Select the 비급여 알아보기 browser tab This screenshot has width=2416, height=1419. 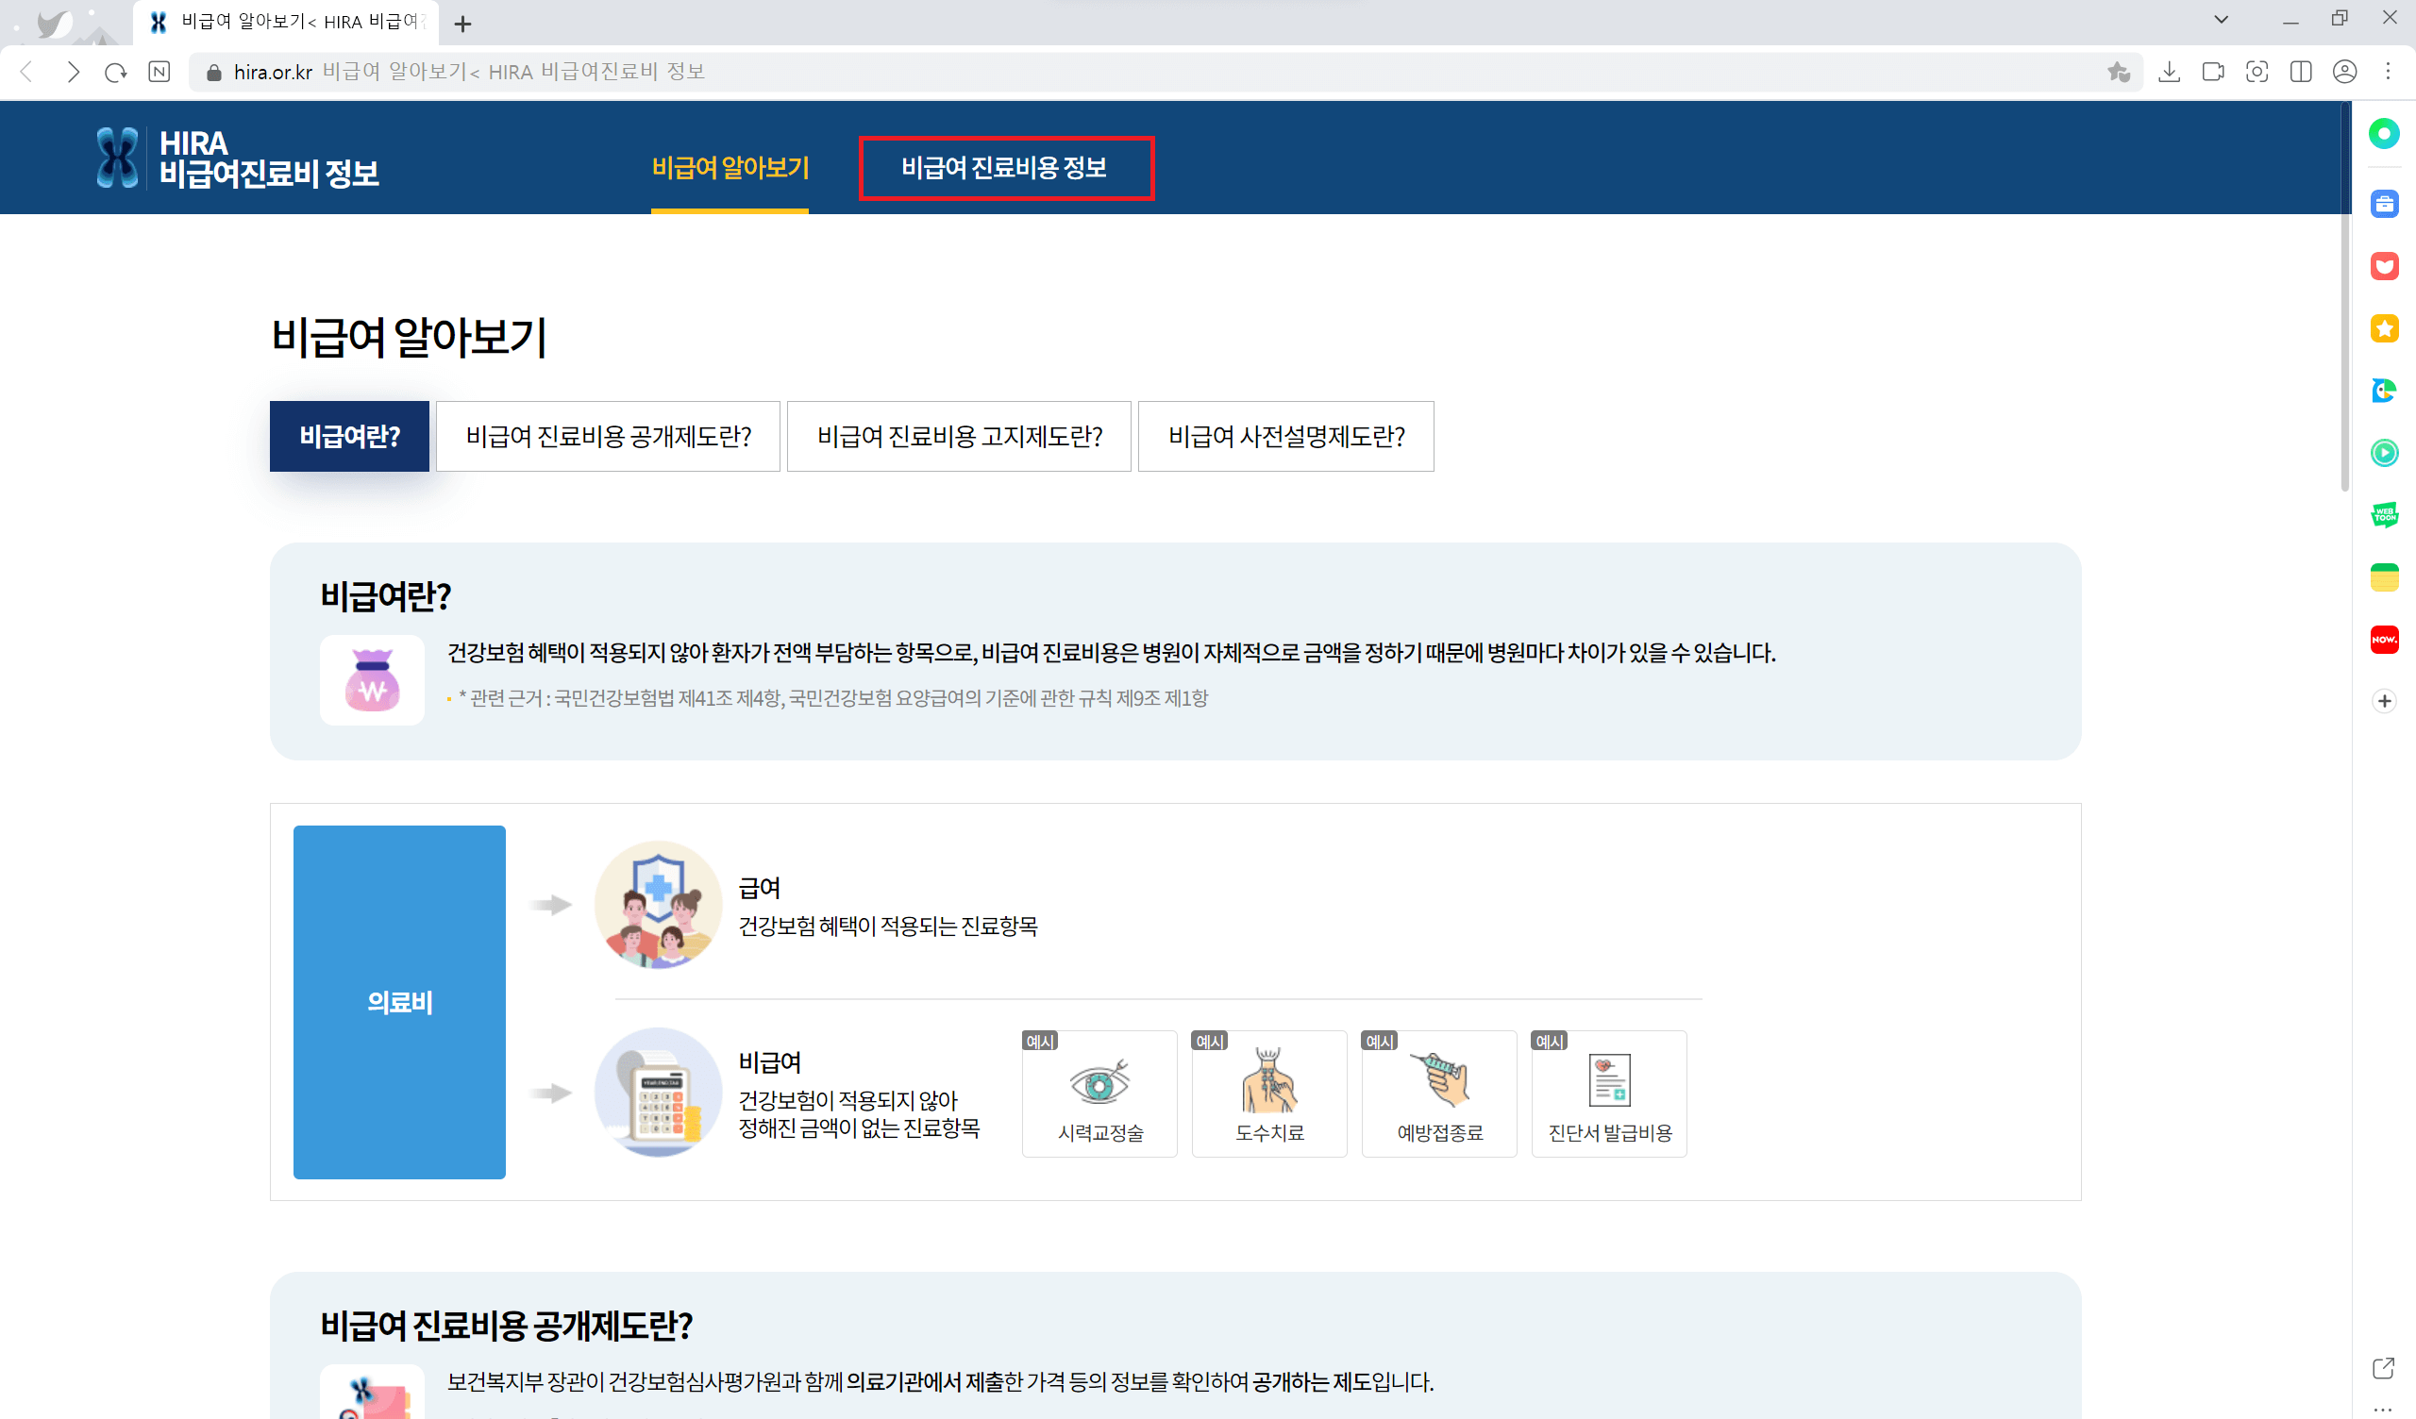(x=288, y=22)
